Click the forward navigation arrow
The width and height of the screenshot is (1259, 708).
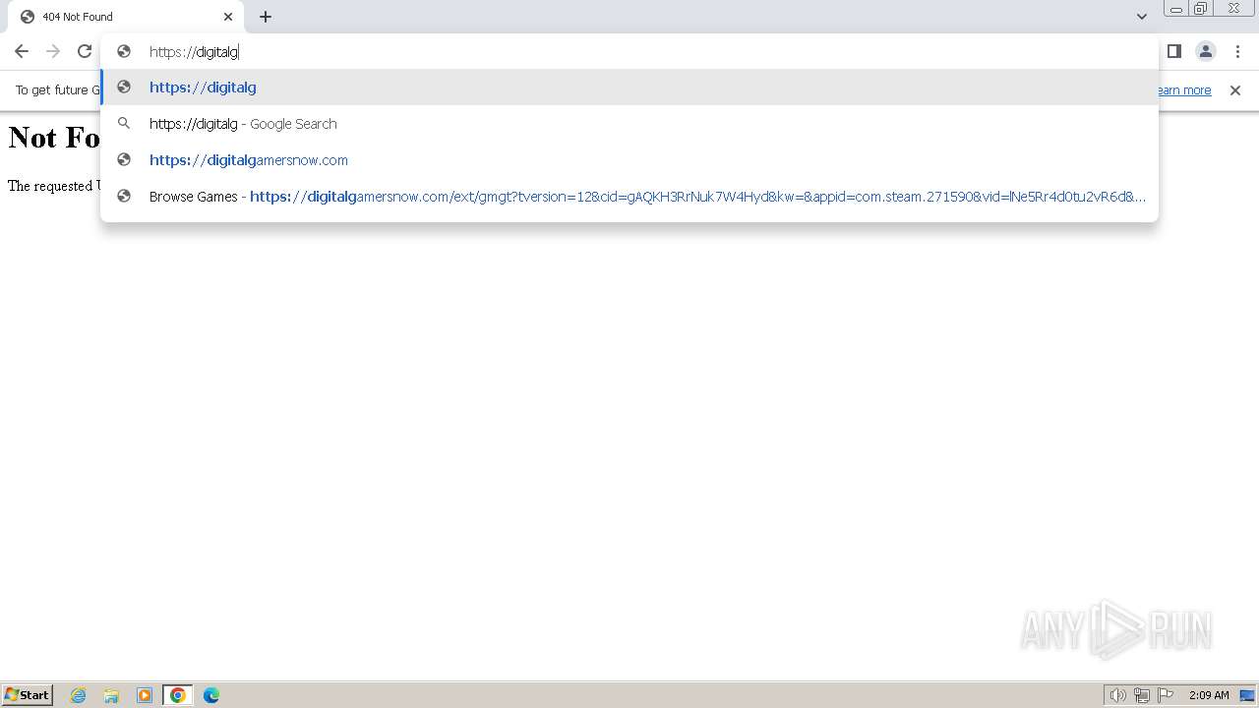pyautogui.click(x=53, y=51)
